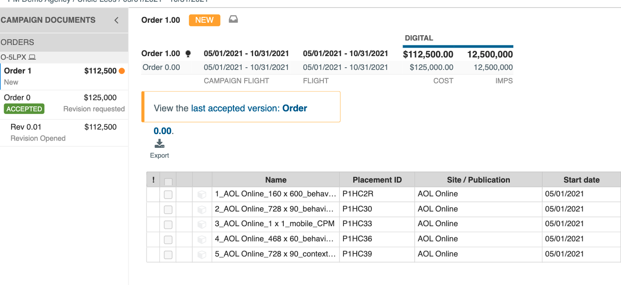The width and height of the screenshot is (621, 285).
Task: Click the archive inbox icon beside NEW badge
Action: point(233,20)
